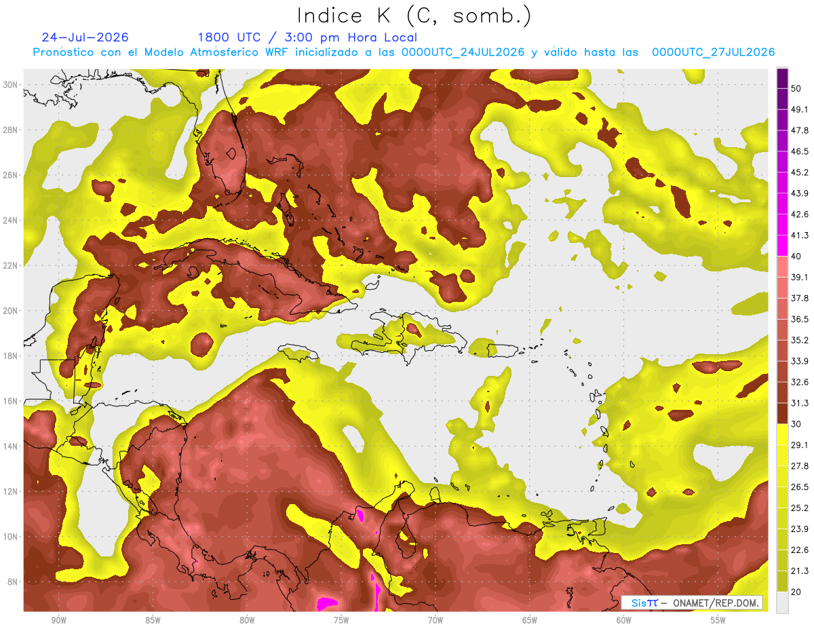814x629 pixels.
Task: Click the "18N" latitude label
Action: click(12, 356)
